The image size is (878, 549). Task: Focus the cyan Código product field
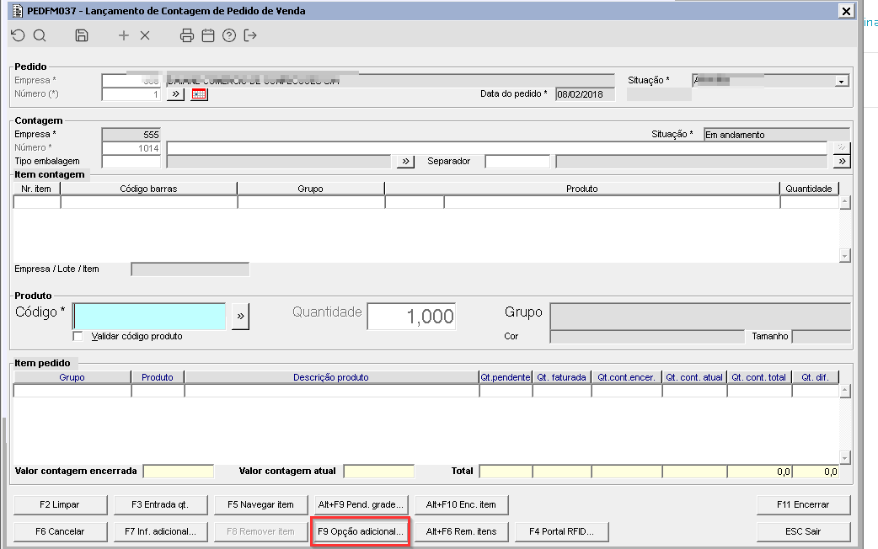tap(149, 317)
